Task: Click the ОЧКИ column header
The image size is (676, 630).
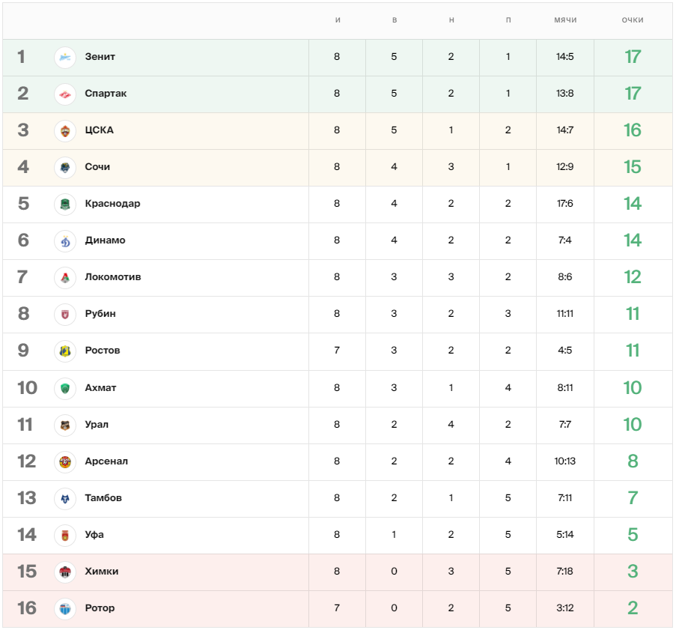Action: click(x=633, y=19)
